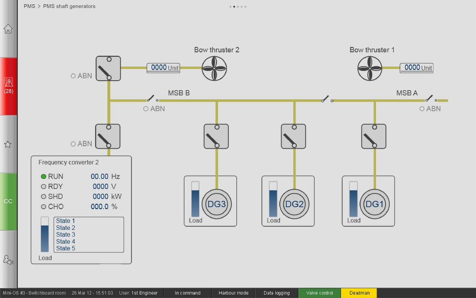This screenshot has width=476, height=298.
Task: Click the Bow thruster 1 propeller icon
Action: 370,68
